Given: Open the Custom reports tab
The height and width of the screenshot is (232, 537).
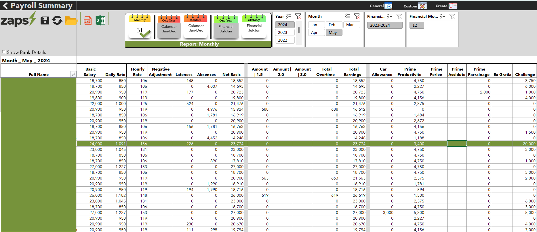Looking at the screenshot, I should tap(415, 6).
